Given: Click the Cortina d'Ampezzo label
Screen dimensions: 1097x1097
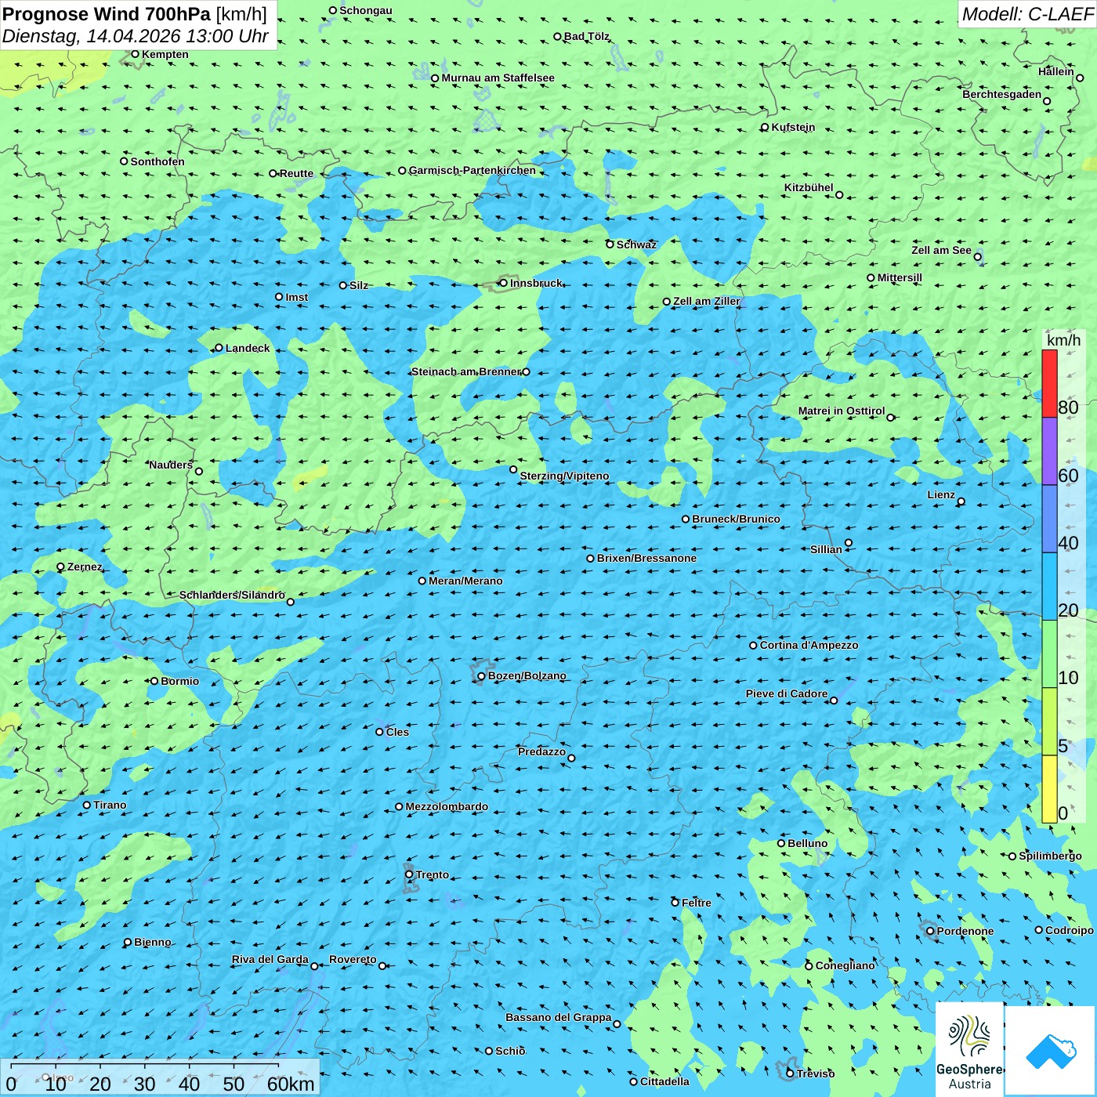Looking at the screenshot, I should (x=809, y=645).
